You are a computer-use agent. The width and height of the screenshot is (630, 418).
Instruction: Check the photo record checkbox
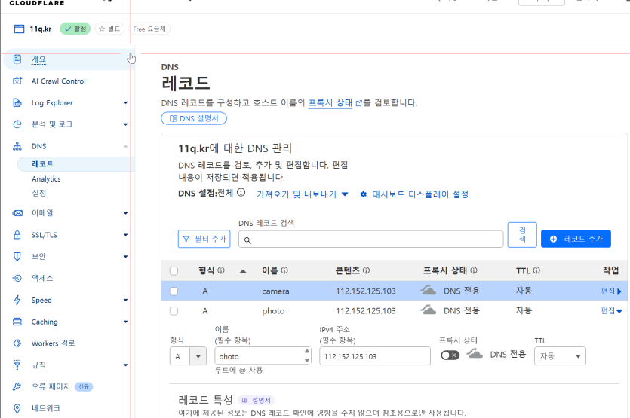174,311
